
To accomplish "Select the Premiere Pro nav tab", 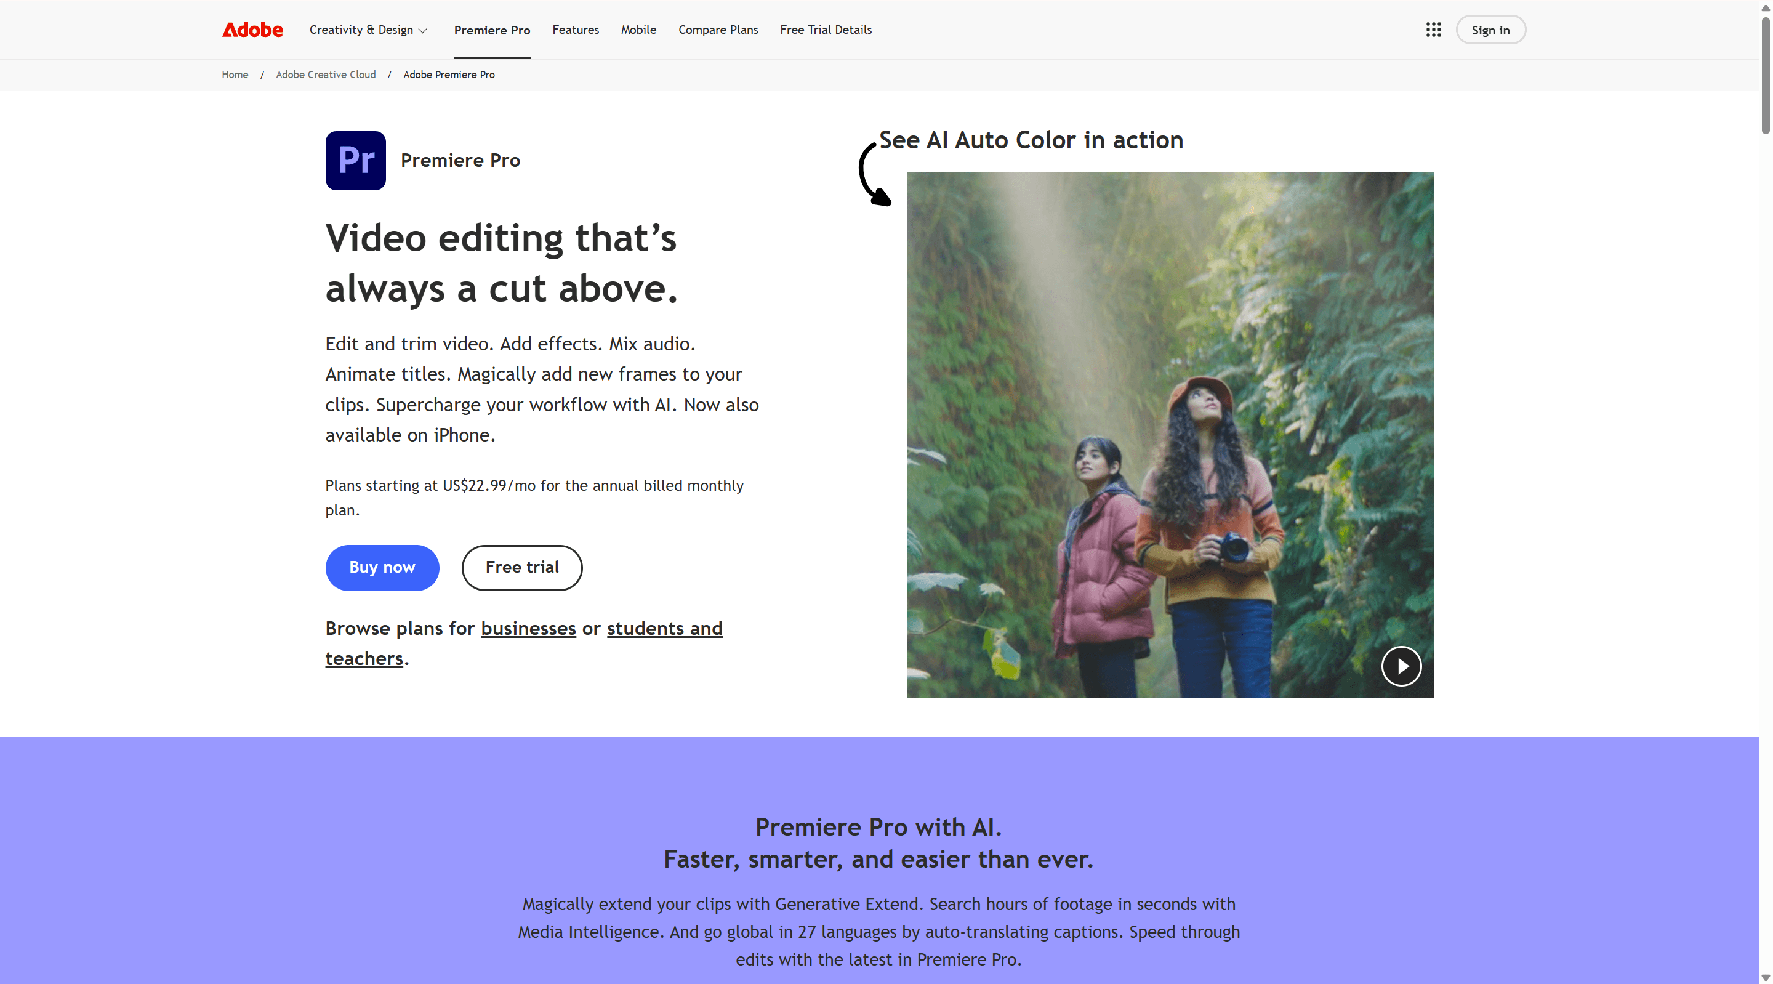I will (x=491, y=30).
